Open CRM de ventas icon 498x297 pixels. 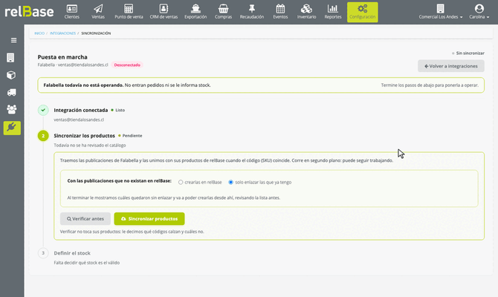click(x=164, y=8)
